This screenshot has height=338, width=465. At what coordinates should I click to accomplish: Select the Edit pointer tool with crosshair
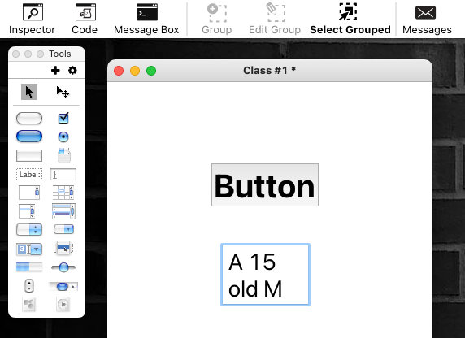point(63,92)
